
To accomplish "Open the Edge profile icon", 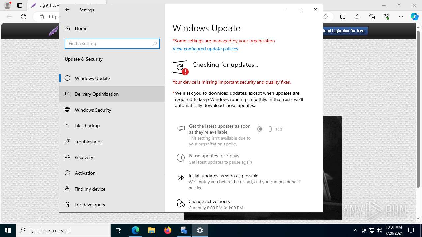I will pos(7,5).
